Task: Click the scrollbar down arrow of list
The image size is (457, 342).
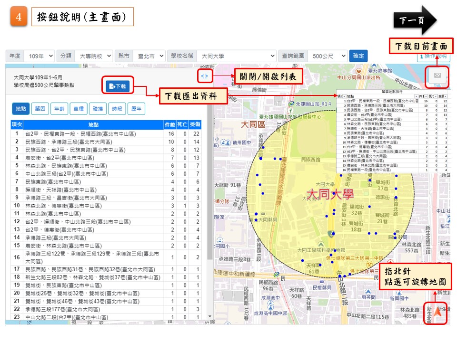Action: pos(210,316)
